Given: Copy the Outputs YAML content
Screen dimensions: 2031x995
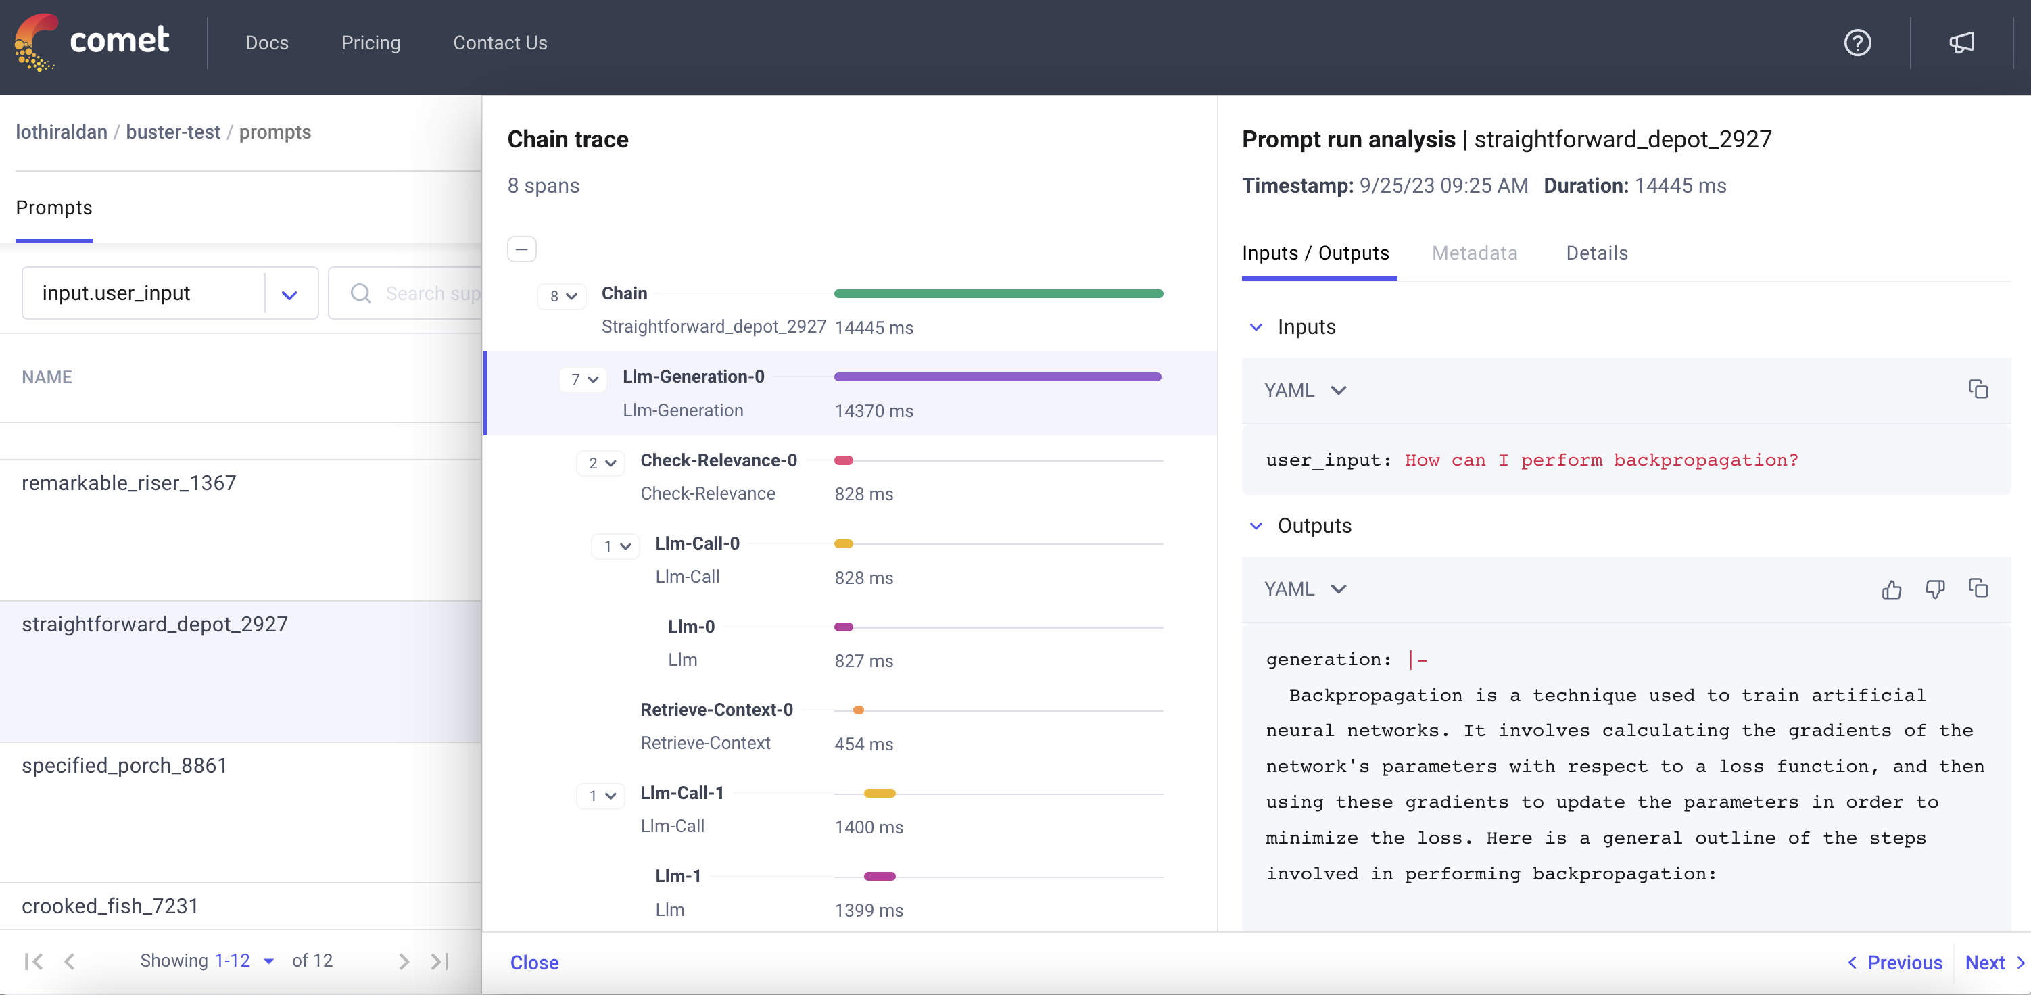Looking at the screenshot, I should 1978,588.
